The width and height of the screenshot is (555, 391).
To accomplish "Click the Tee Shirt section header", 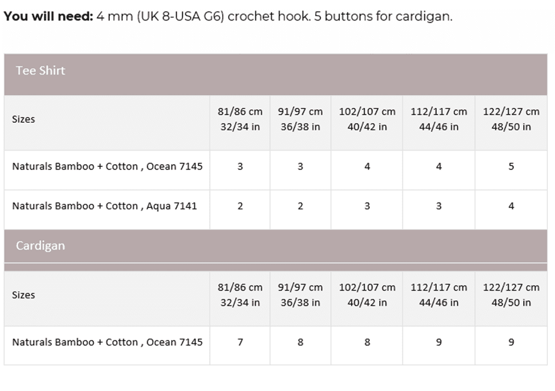I will 40,70.
